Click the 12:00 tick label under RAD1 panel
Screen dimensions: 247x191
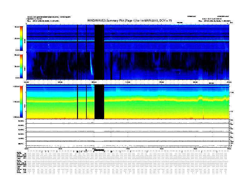click(128, 82)
